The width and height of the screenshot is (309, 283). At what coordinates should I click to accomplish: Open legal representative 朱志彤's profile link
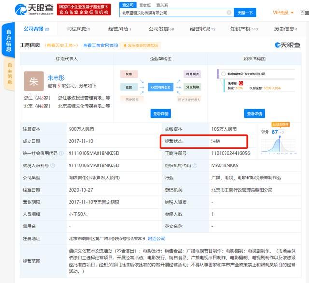(56, 78)
